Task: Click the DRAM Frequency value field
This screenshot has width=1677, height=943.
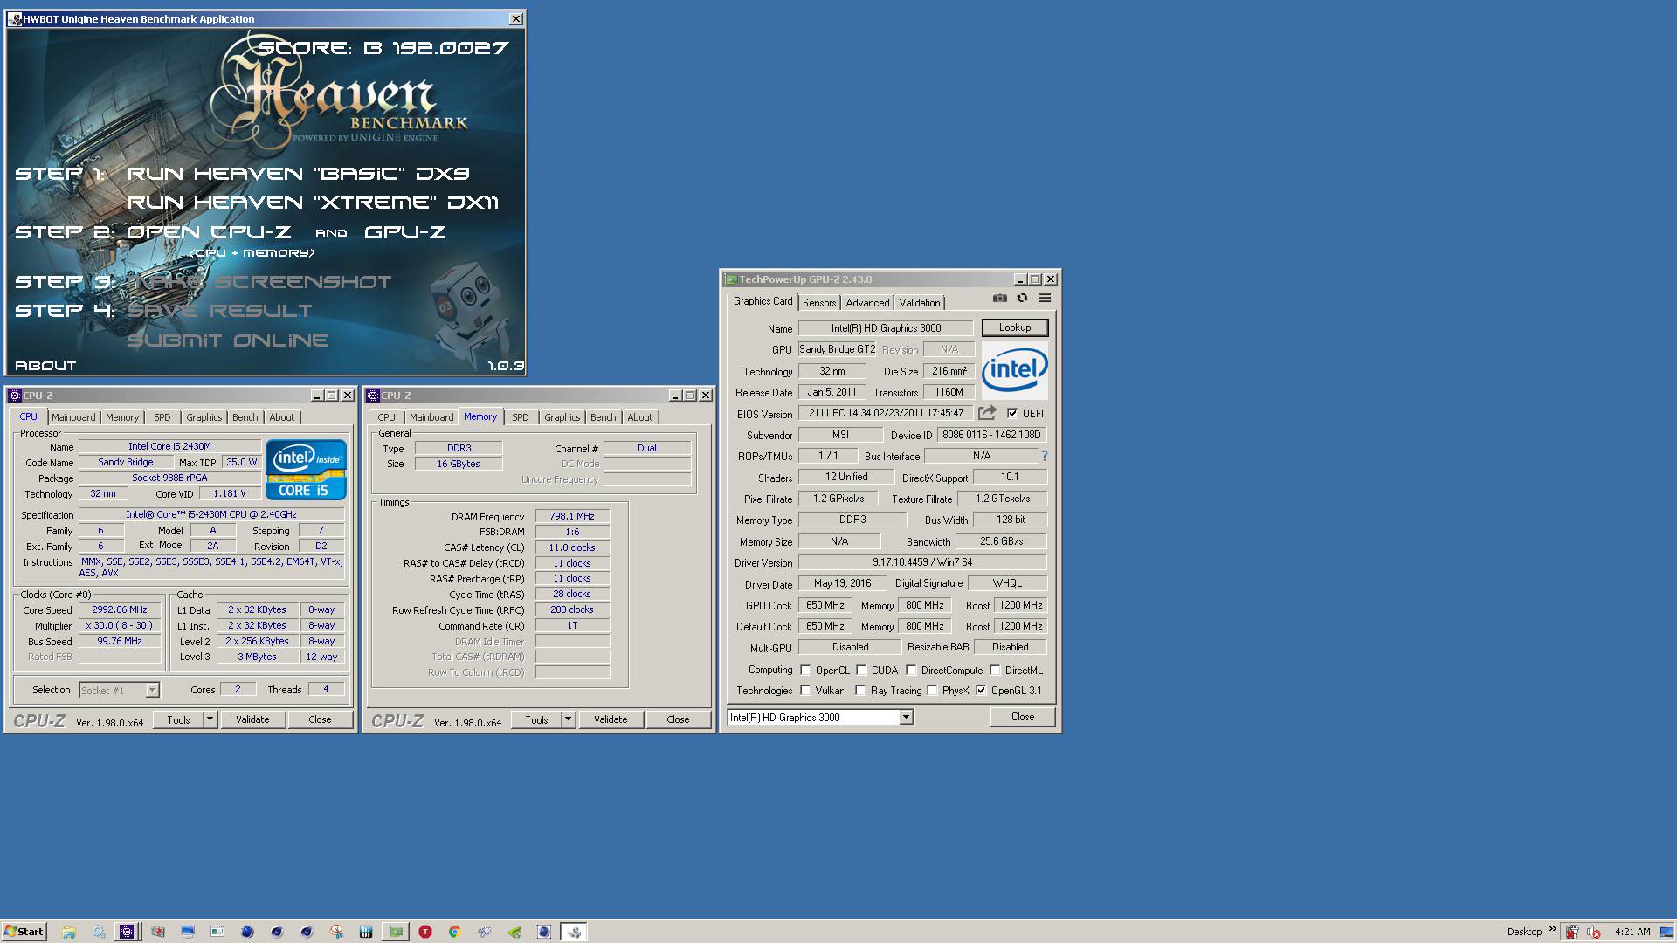Action: click(572, 516)
